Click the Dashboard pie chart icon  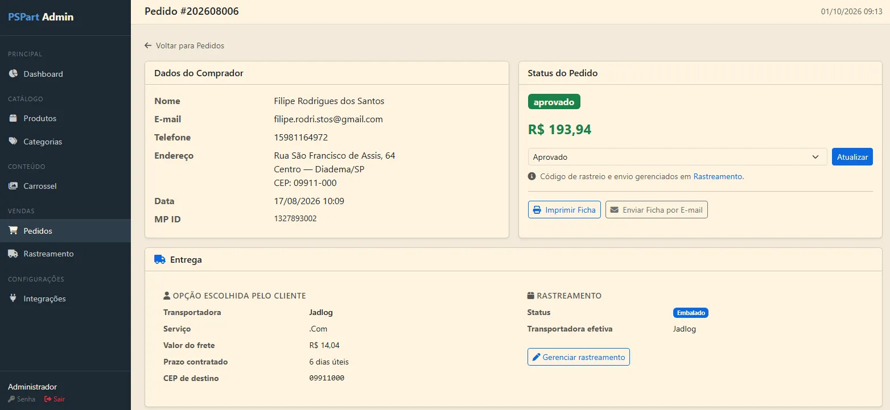pyautogui.click(x=13, y=74)
